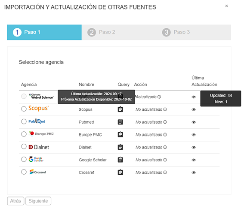Open the Google Scholar query clipboard icon

coord(120,160)
